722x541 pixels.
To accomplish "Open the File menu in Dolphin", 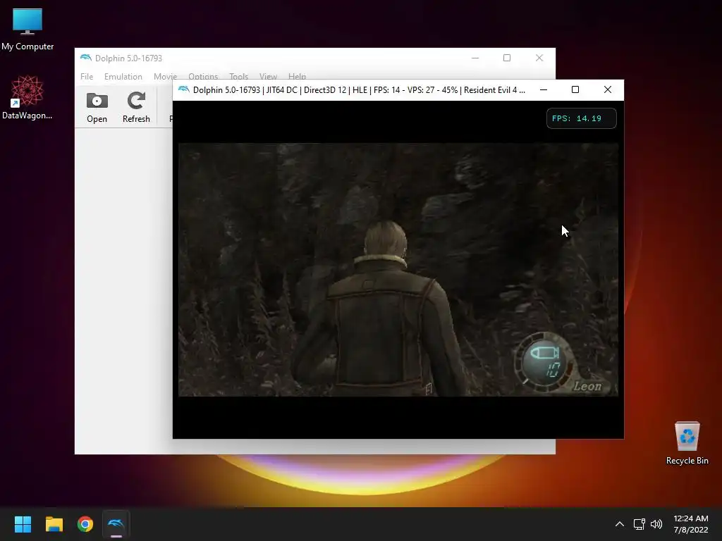I will (x=87, y=76).
